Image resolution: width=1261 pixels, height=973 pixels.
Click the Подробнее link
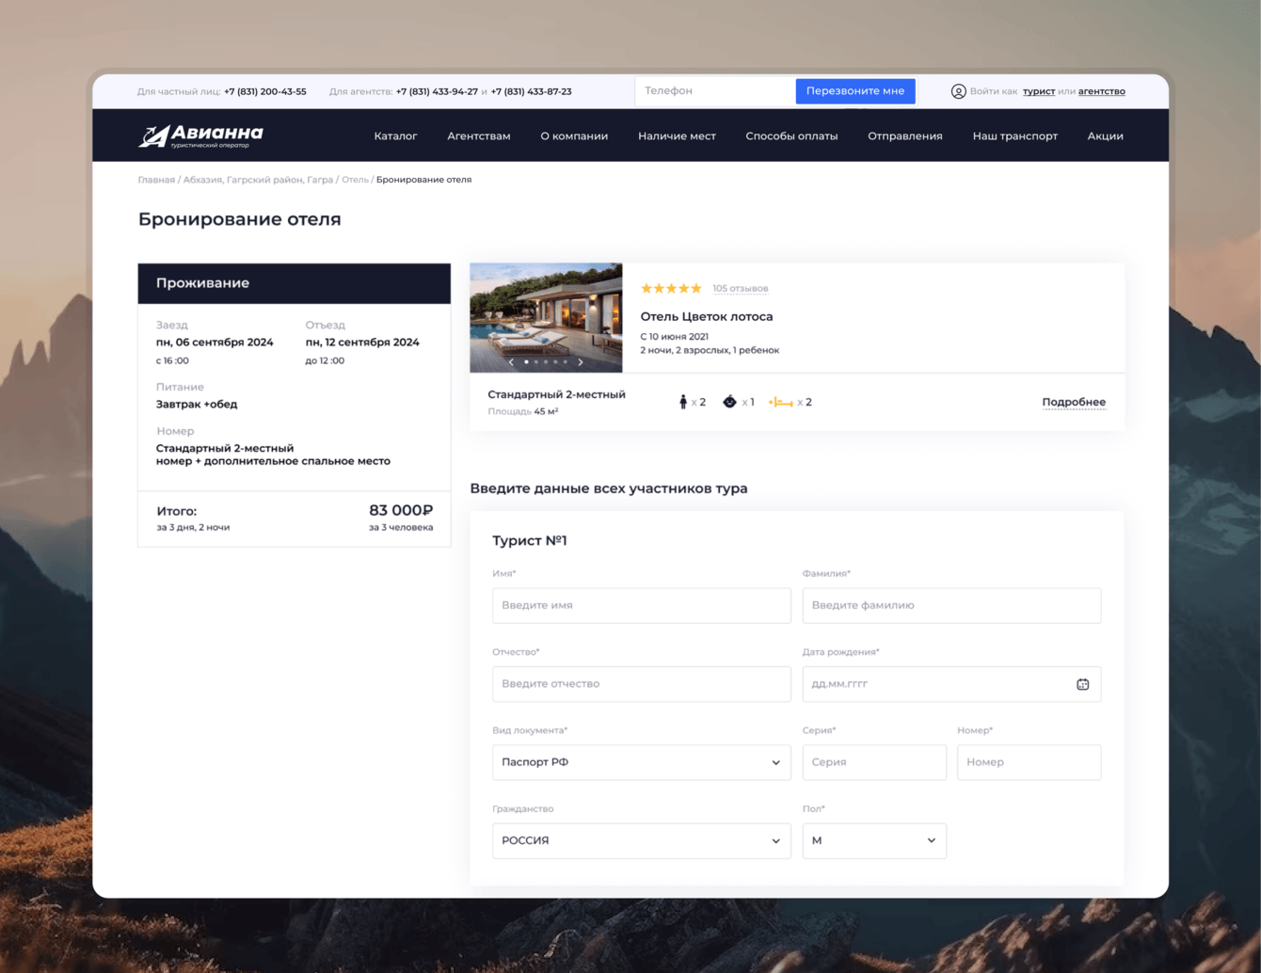click(x=1074, y=402)
